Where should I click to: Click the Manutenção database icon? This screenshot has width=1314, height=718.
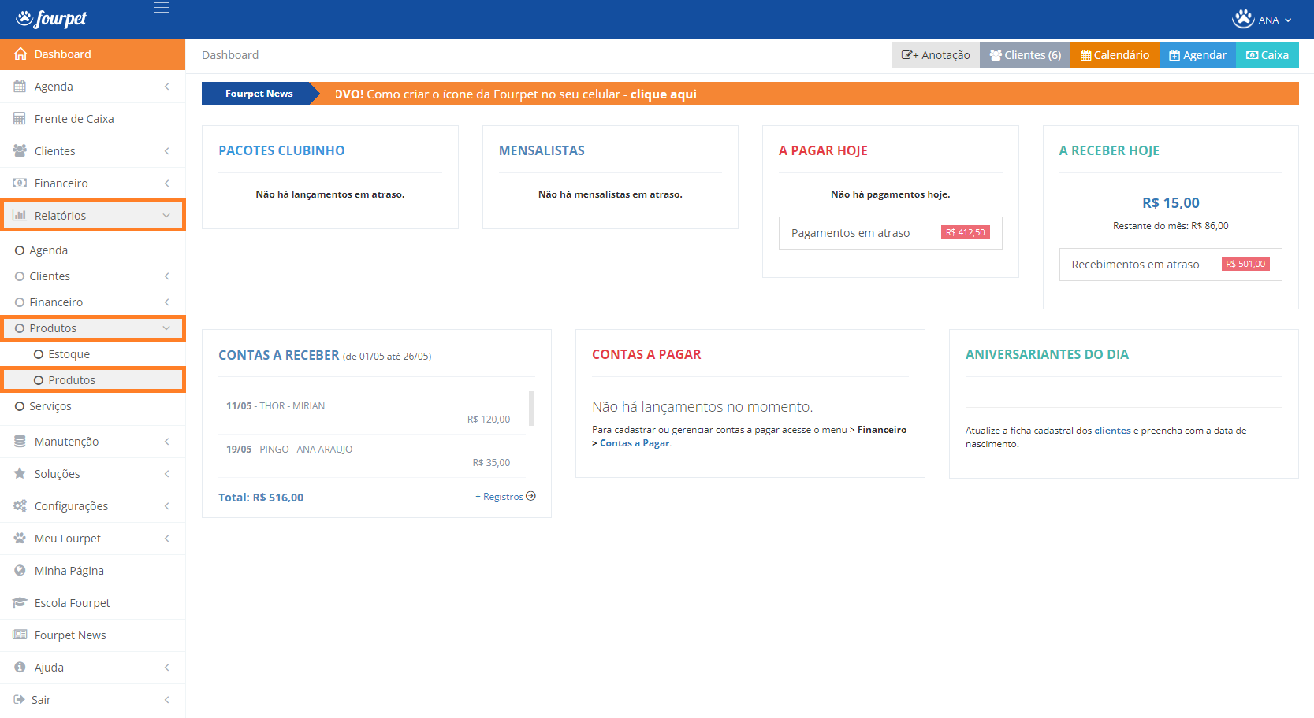[20, 442]
